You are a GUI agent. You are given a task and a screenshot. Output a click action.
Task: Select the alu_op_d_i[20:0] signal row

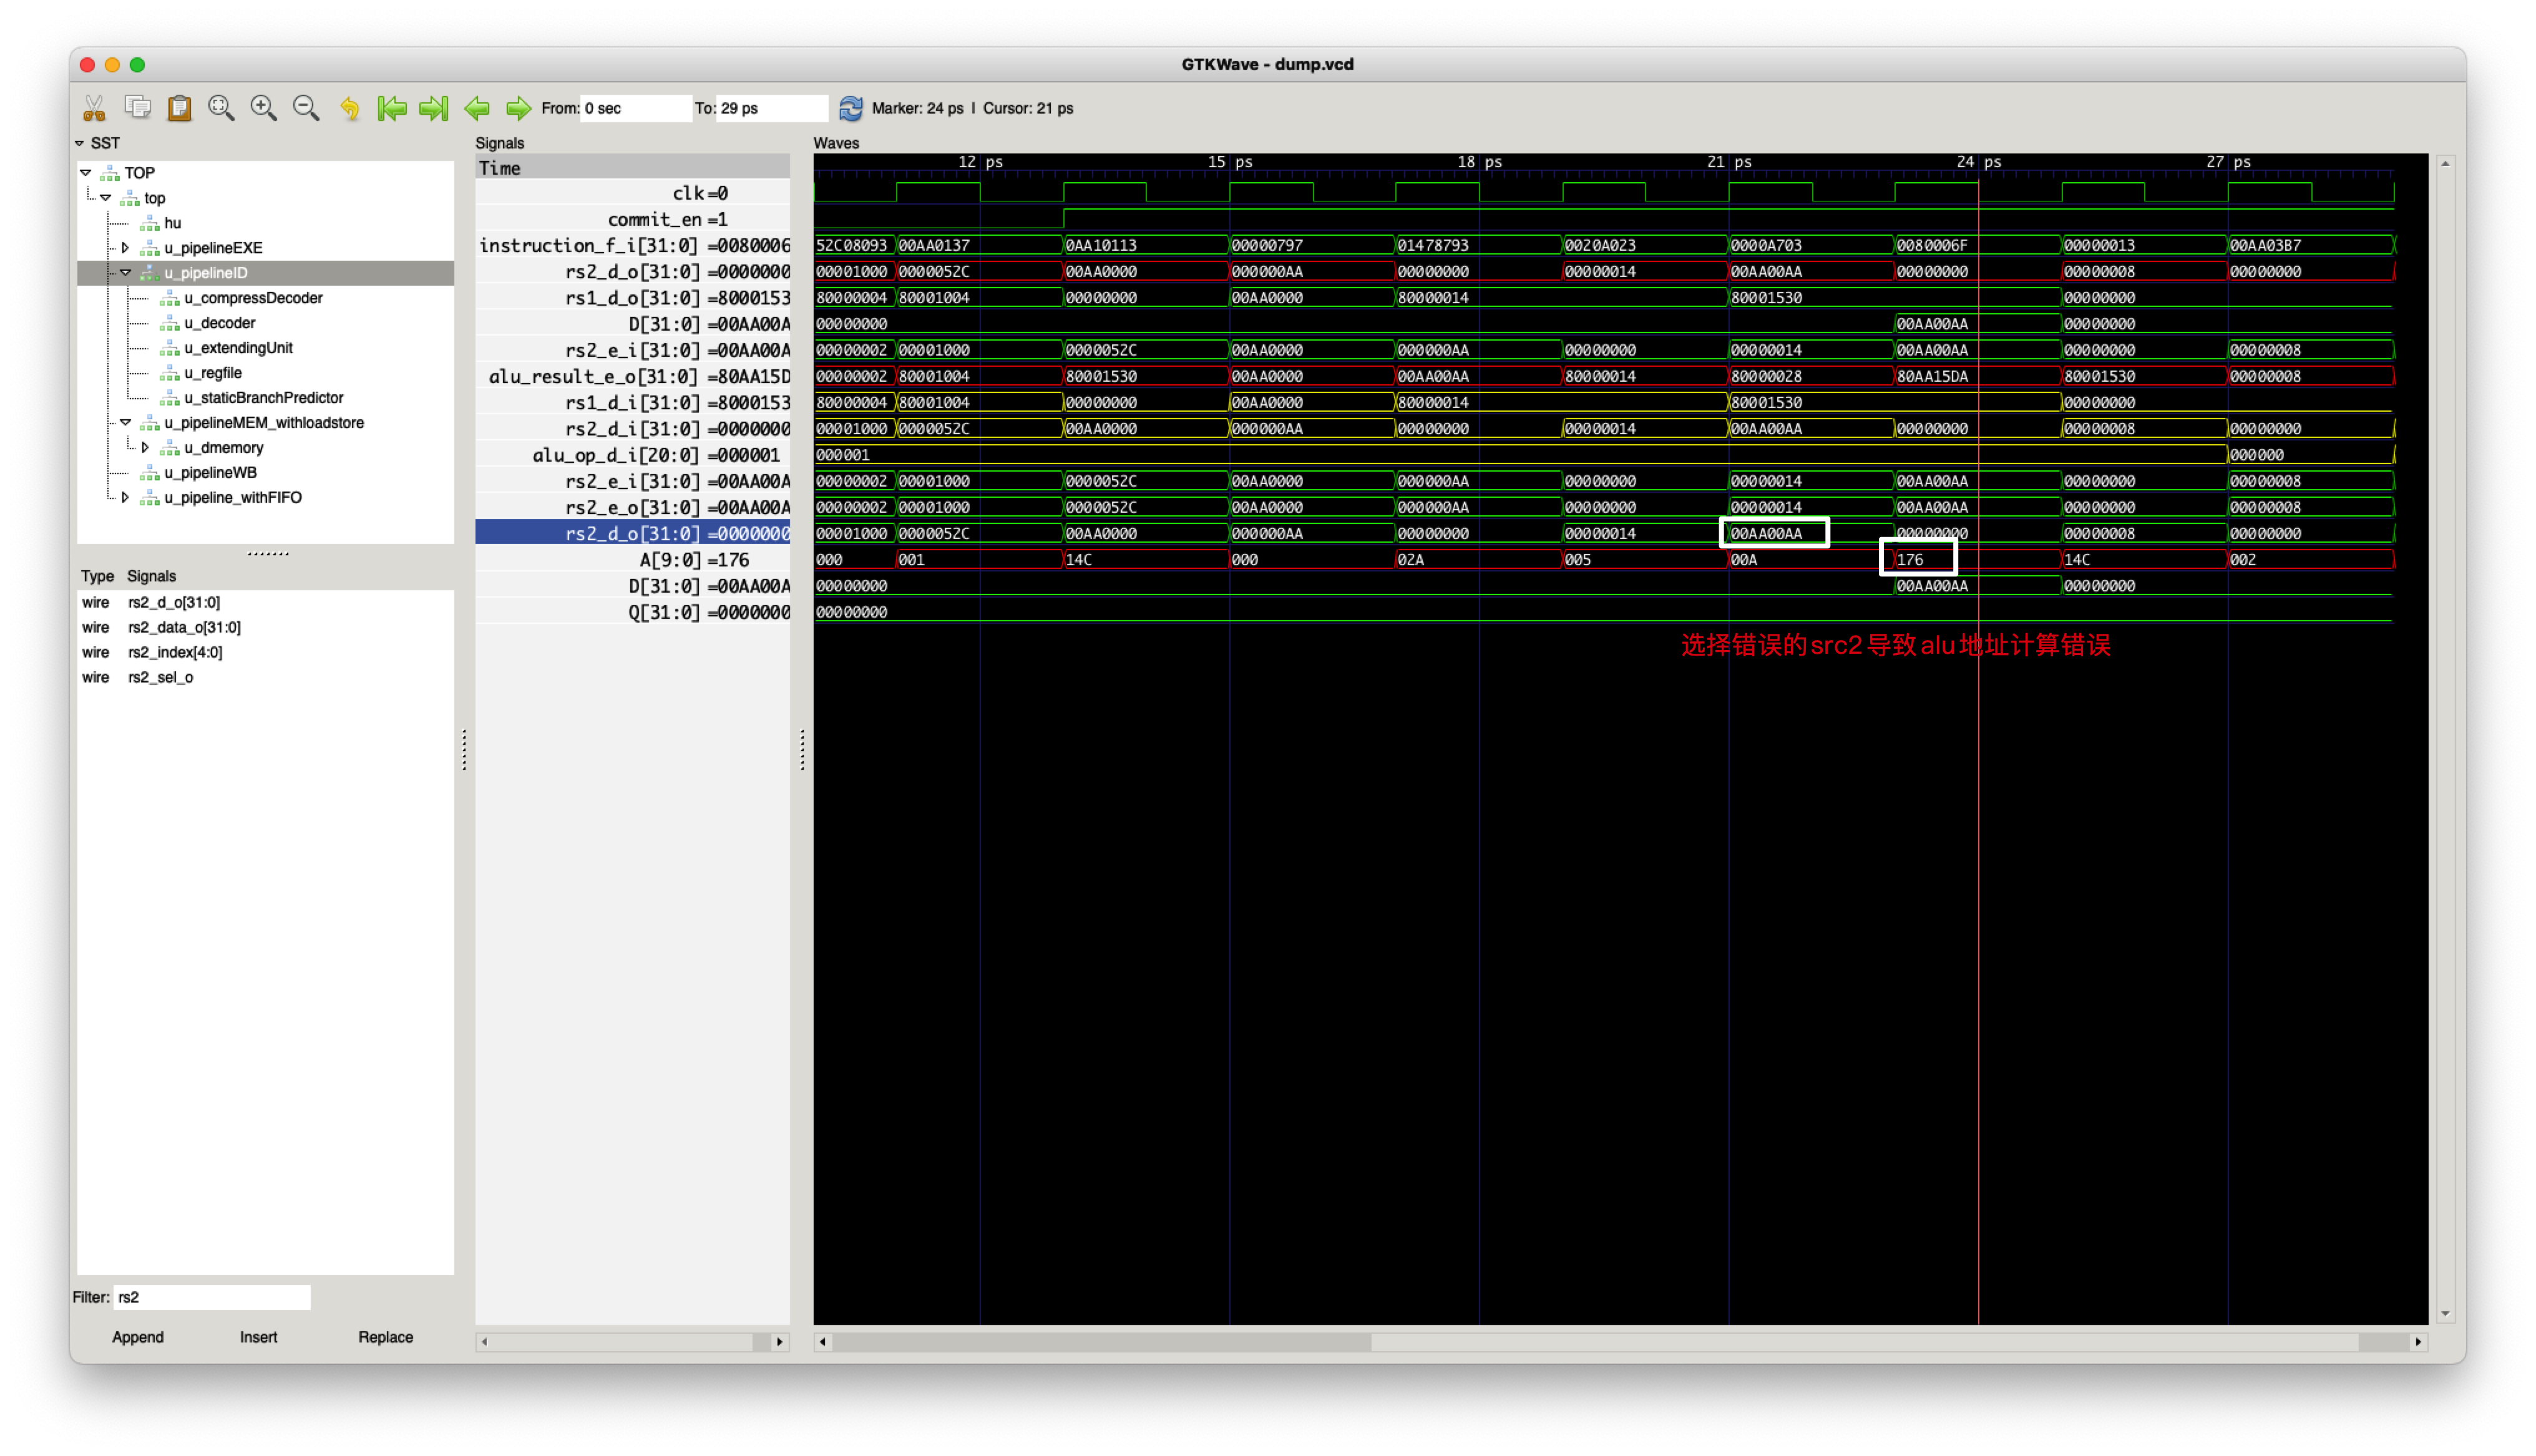click(x=632, y=455)
